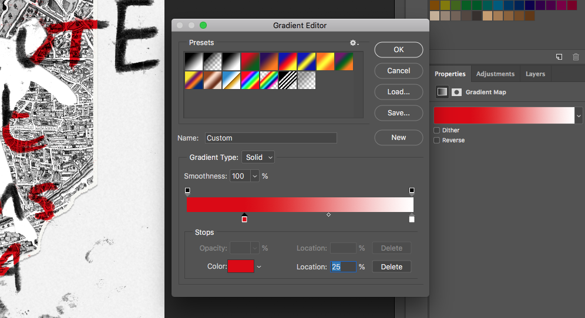This screenshot has width=585, height=318.
Task: Enable the Reverse checkbox
Action: [x=436, y=140]
